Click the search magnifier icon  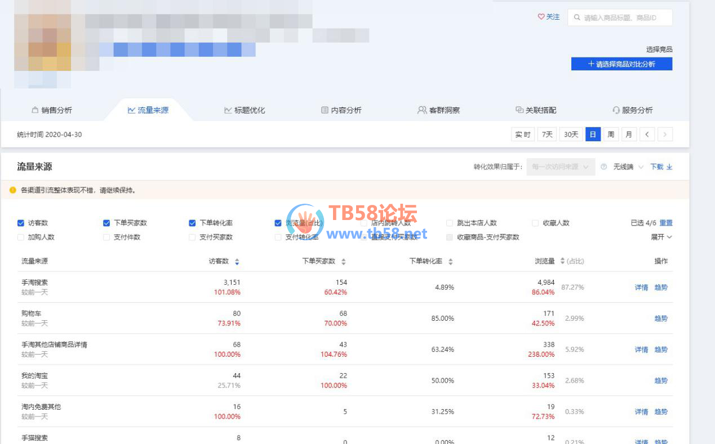click(577, 17)
